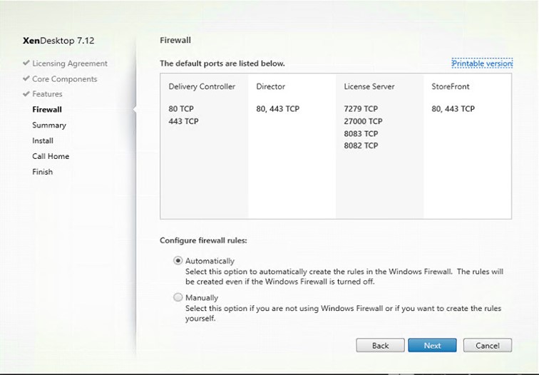
Task: Click the Manually option description text
Action: pos(343,313)
